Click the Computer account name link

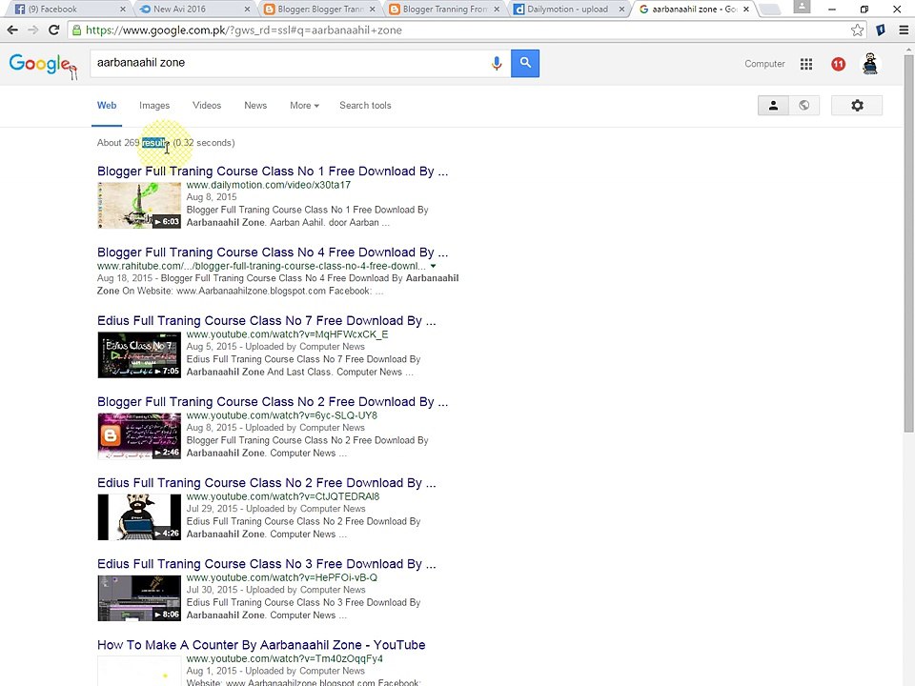764,64
